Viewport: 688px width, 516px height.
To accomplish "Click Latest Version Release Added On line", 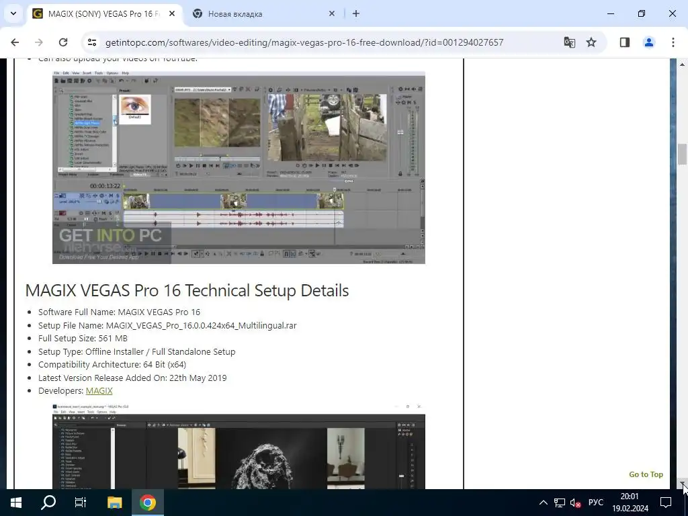I will pyautogui.click(x=132, y=378).
